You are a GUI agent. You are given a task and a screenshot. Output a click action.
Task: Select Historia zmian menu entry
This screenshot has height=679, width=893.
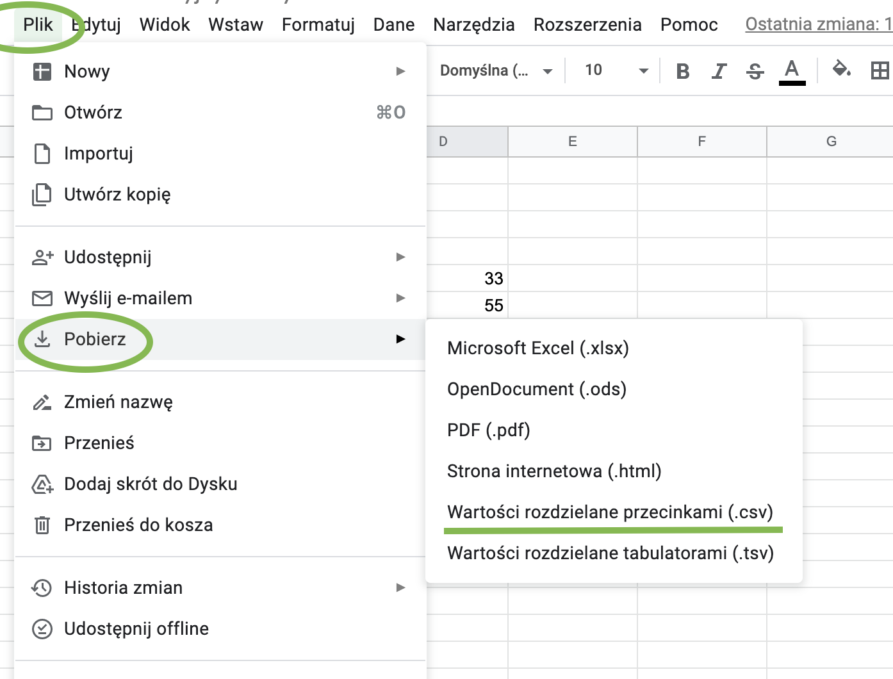click(123, 588)
